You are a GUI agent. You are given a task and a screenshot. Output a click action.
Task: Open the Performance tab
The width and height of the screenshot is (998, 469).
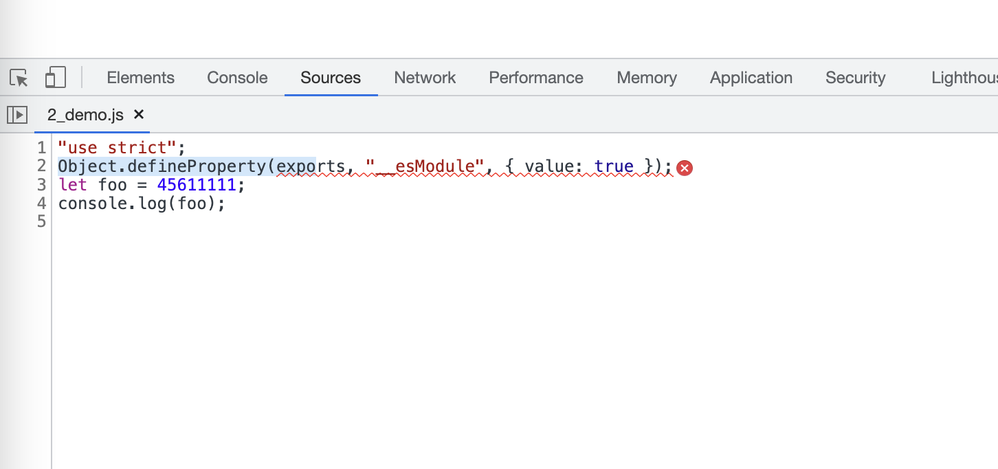click(536, 78)
